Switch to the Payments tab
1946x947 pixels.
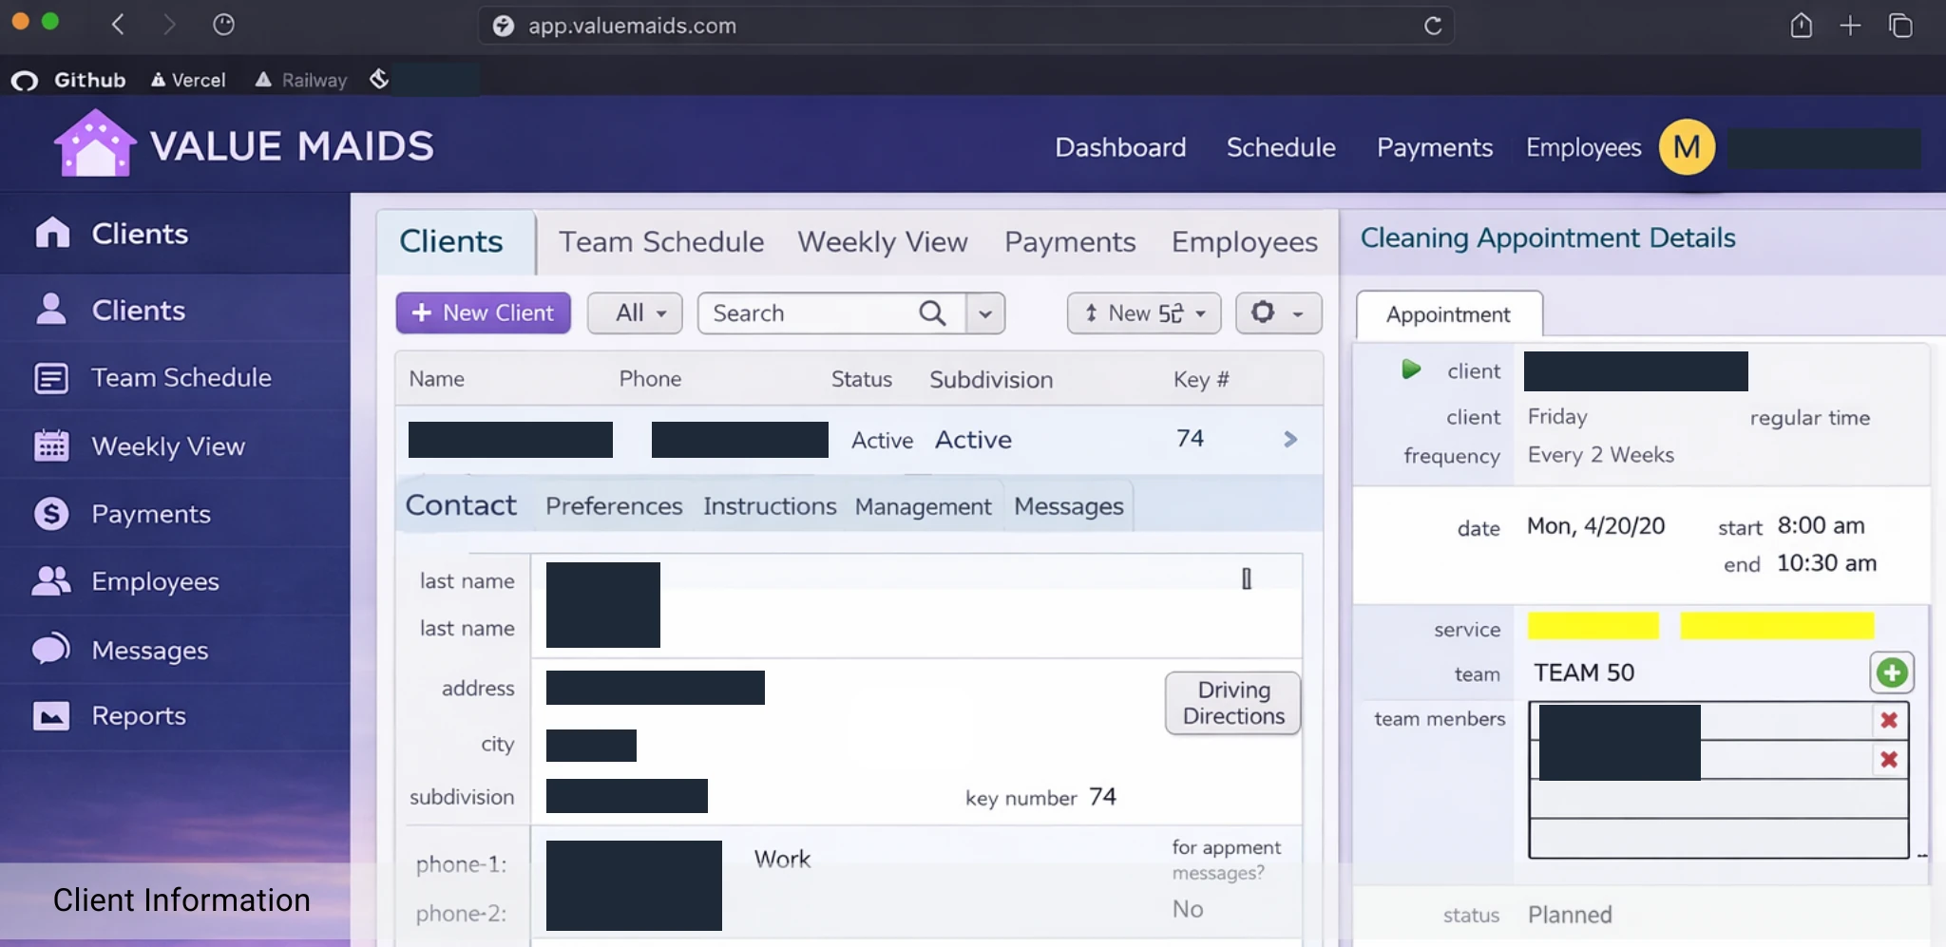coord(1070,242)
